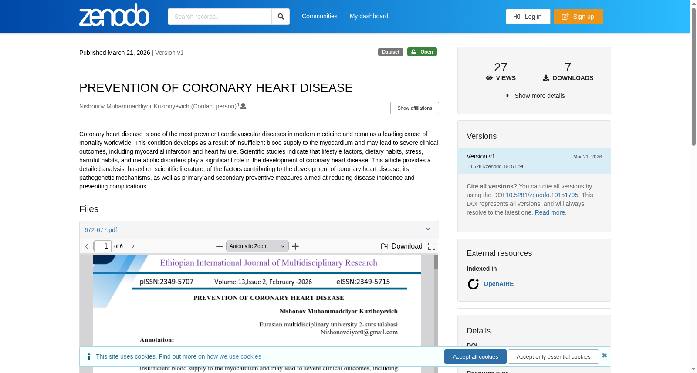Open the Communities menu item

pos(320,16)
